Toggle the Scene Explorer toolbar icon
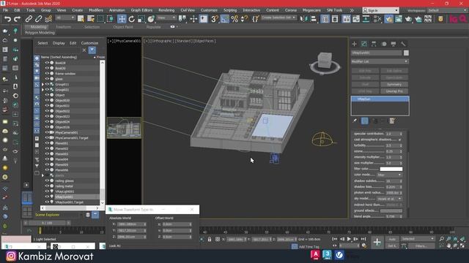The width and height of the screenshot is (469, 263). click(x=325, y=19)
